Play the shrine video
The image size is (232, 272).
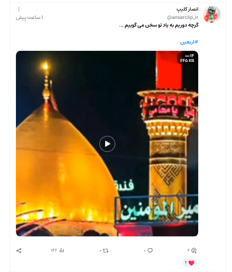107,144
